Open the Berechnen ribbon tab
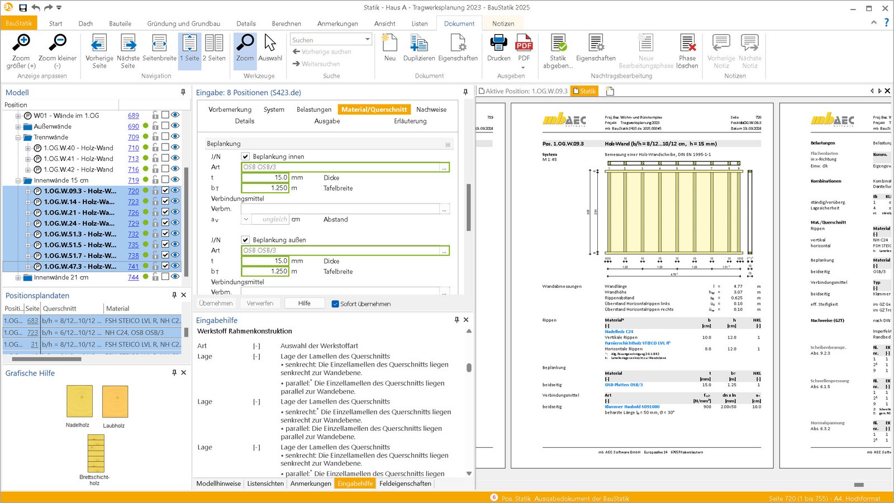894x503 pixels. pyautogui.click(x=286, y=23)
